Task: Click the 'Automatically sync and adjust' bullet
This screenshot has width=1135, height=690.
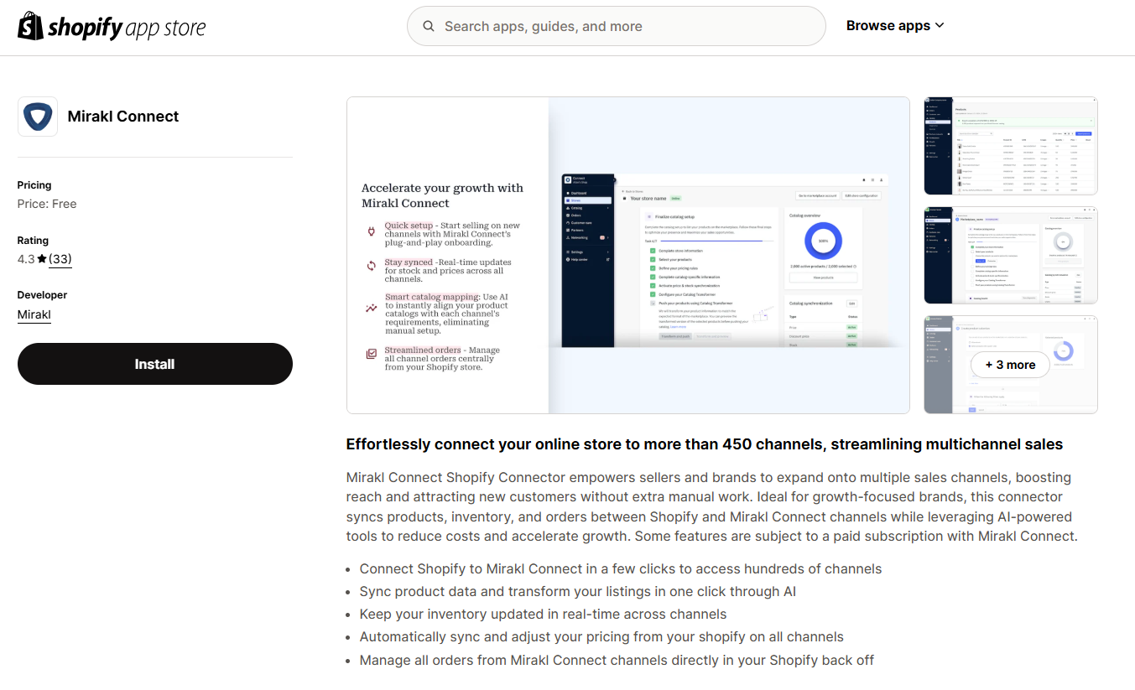Action: (601, 636)
